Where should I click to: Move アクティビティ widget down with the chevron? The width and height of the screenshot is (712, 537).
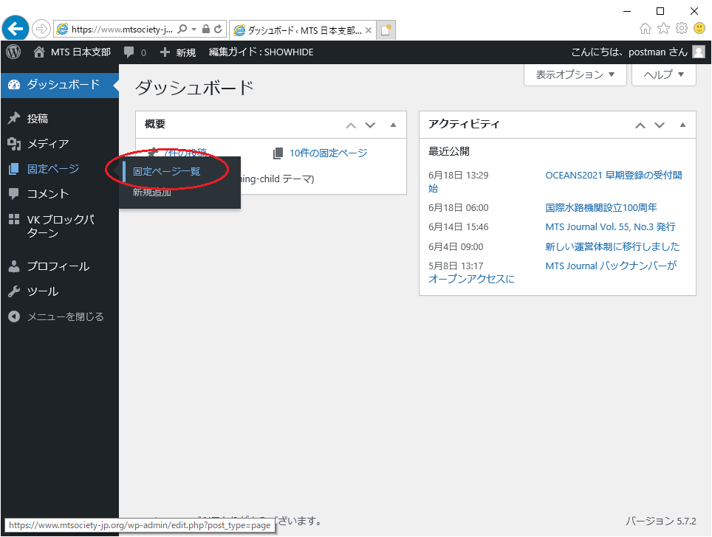pos(660,125)
